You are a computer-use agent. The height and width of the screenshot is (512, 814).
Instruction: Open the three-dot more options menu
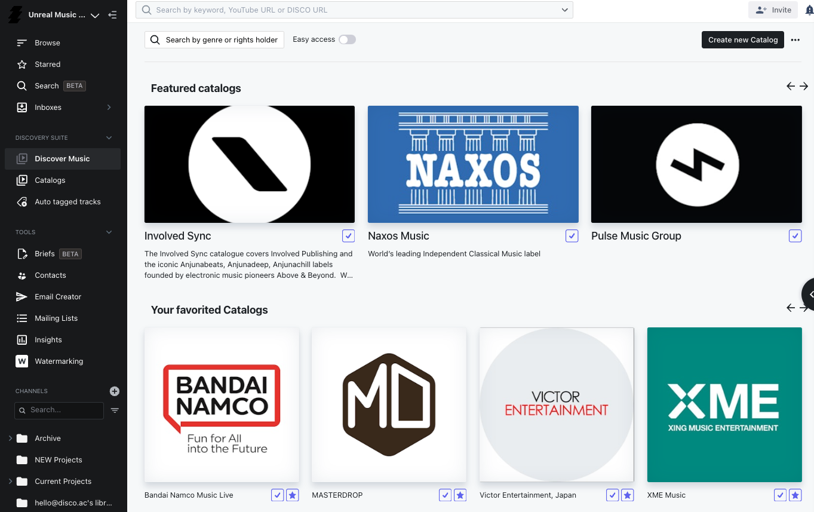tap(795, 40)
